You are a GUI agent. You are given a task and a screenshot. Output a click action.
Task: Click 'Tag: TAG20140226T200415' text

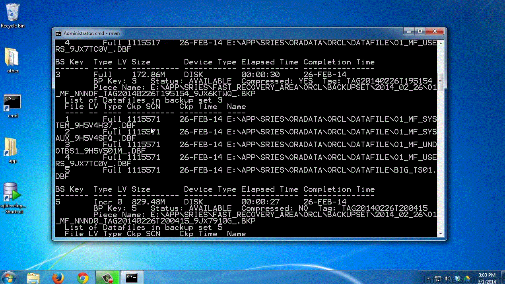(x=372, y=208)
